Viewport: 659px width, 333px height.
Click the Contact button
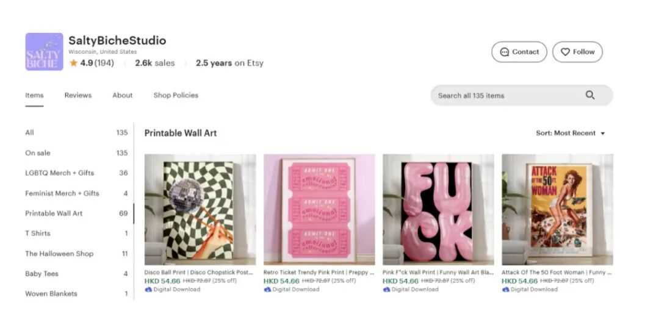click(519, 52)
